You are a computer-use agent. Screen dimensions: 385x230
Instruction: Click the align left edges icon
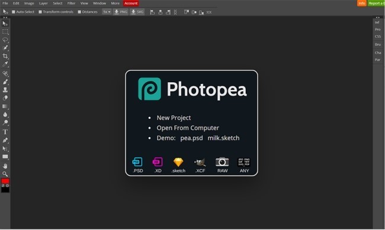point(152,12)
